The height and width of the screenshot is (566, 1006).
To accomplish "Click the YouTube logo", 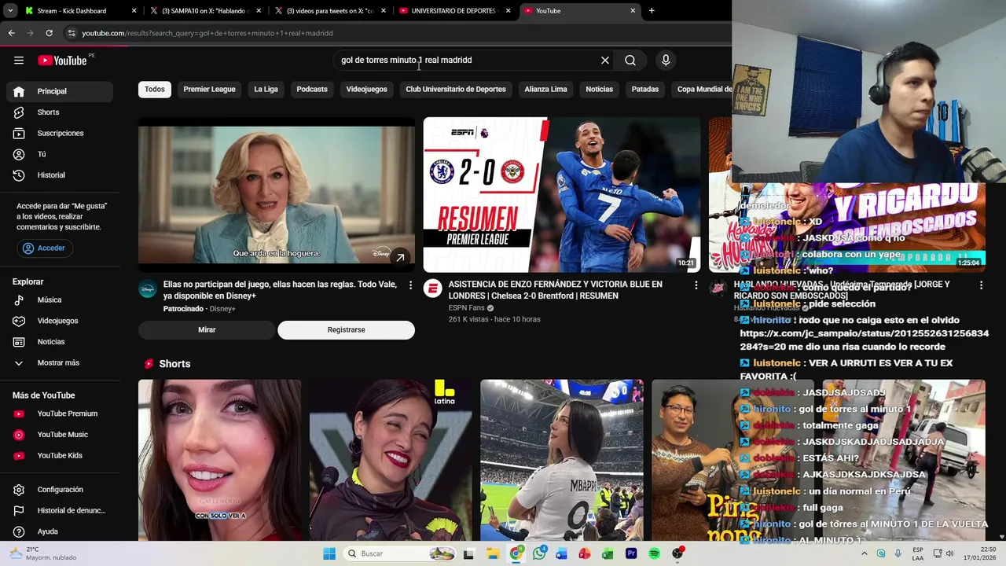I will 62,61.
